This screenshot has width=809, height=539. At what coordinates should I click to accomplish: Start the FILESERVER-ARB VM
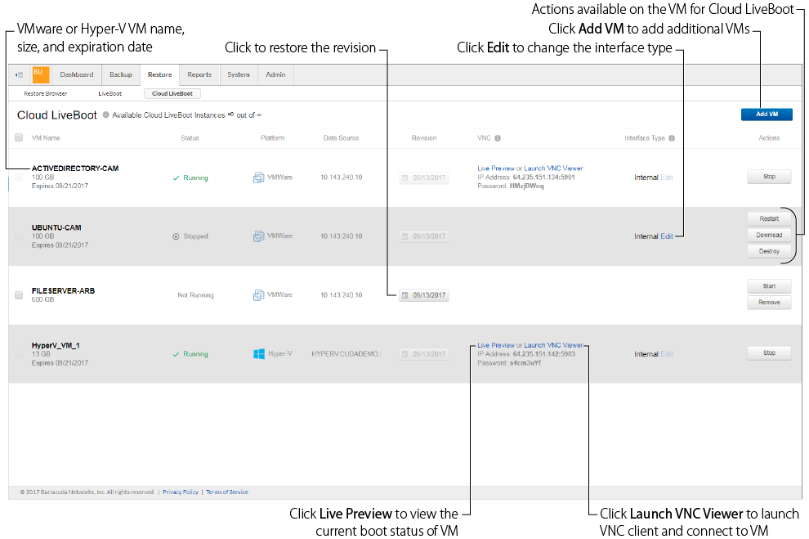pyautogui.click(x=769, y=286)
